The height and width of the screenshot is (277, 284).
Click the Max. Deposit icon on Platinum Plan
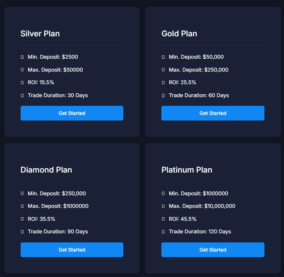point(162,206)
